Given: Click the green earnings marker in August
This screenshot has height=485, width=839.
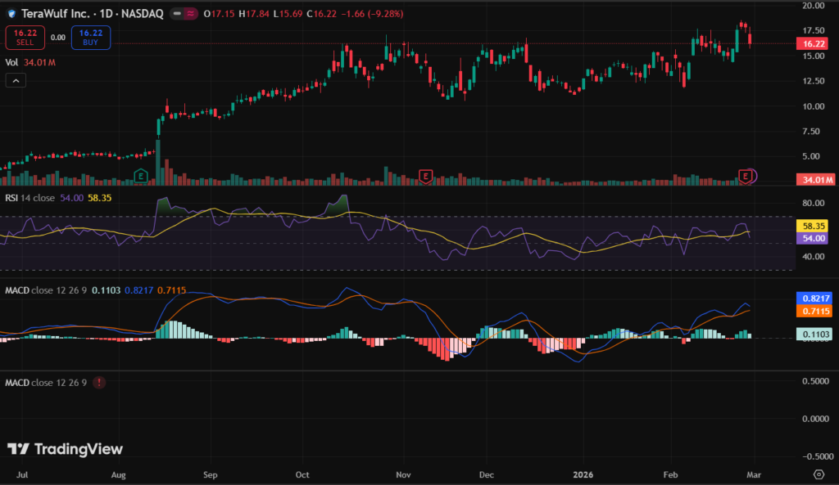Looking at the screenshot, I should [x=140, y=176].
